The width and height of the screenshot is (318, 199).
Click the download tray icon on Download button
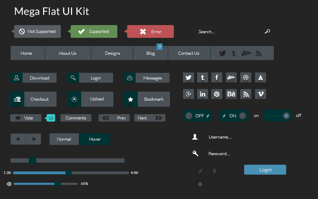17,78
